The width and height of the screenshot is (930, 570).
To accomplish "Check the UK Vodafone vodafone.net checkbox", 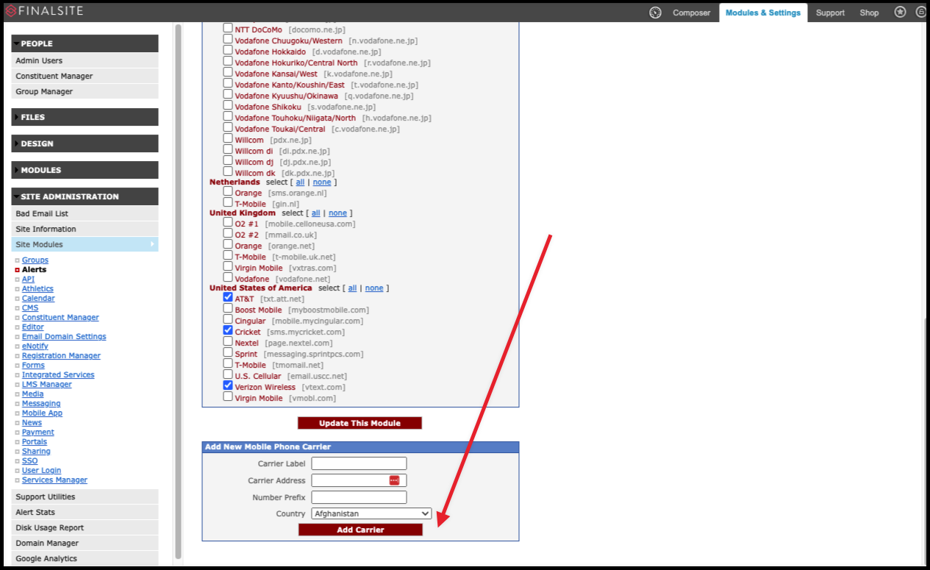I will coord(228,278).
